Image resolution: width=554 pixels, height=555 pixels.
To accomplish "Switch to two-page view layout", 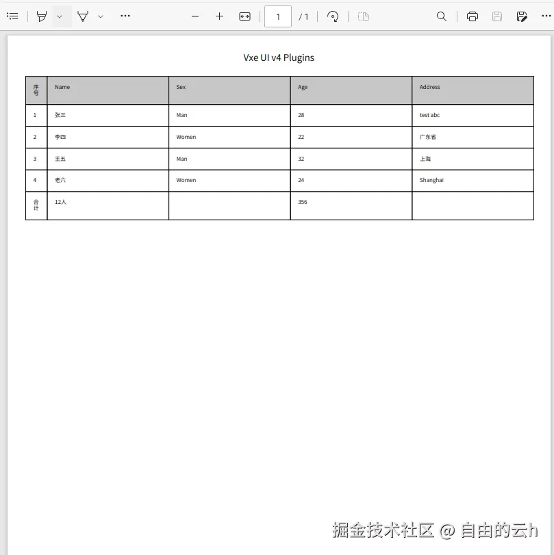I will 363,16.
